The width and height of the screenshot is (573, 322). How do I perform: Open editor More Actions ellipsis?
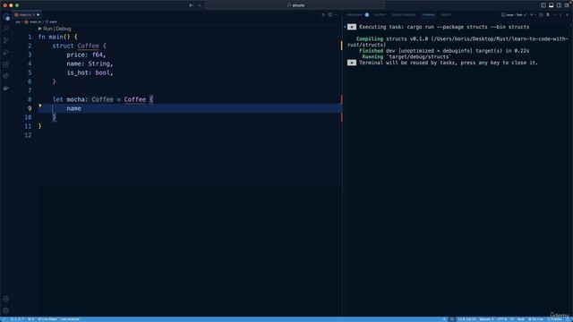point(337,15)
